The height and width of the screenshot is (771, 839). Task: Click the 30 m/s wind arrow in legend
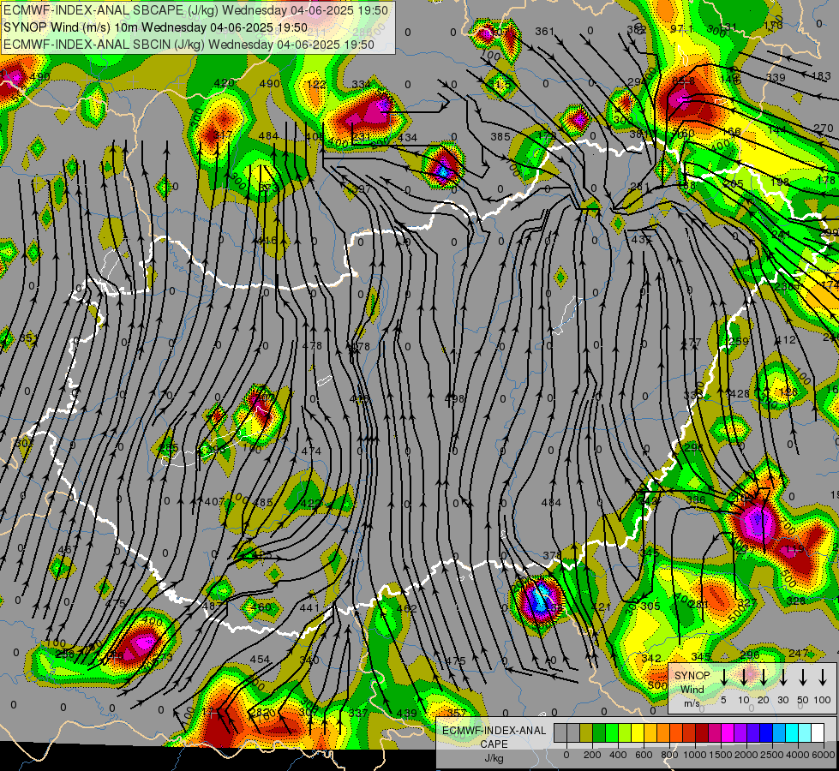click(x=783, y=678)
